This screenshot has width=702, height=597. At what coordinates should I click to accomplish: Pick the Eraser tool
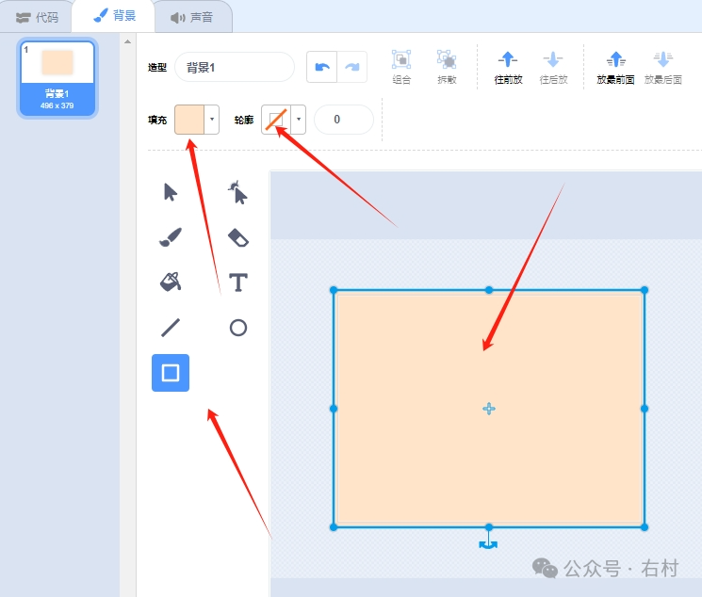pyautogui.click(x=238, y=237)
